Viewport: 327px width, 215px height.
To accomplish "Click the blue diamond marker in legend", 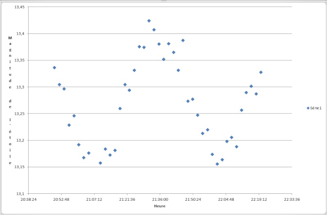I will coord(308,108).
